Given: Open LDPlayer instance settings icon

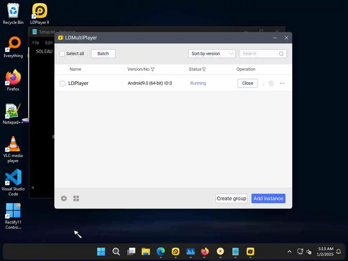Looking at the screenshot, I should pos(271,83).
